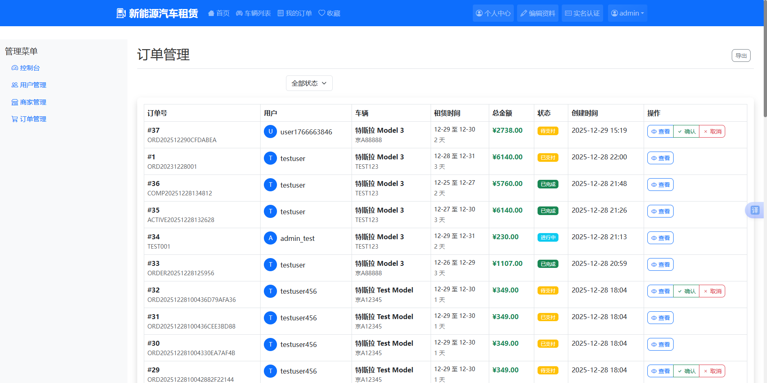
Task: Open 我的订单 in navbar
Action: click(295, 13)
